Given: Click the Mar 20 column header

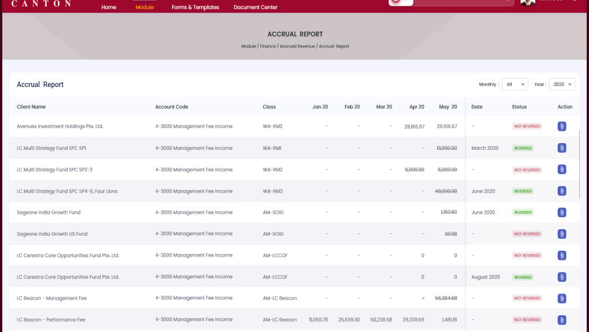Looking at the screenshot, I should coord(384,107).
